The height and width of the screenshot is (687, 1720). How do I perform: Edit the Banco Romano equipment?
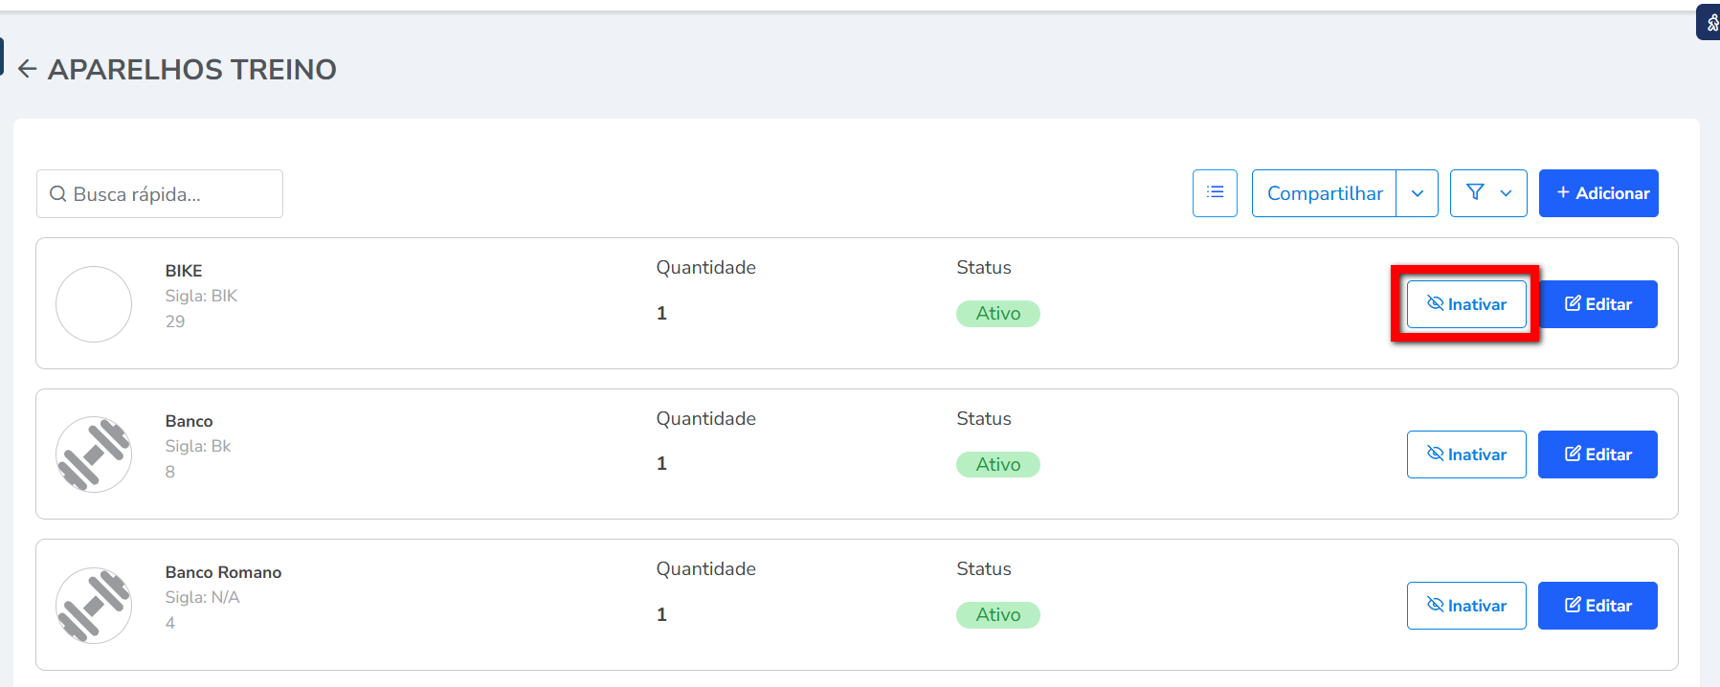tap(1597, 606)
